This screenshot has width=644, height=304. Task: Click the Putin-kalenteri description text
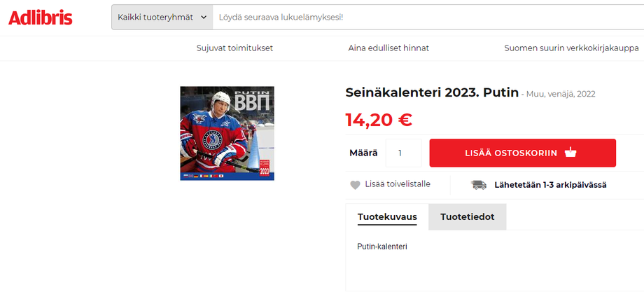tap(382, 247)
